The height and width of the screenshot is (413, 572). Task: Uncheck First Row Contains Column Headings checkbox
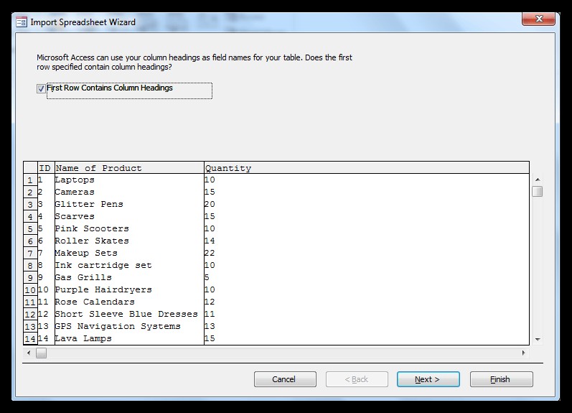(41, 88)
